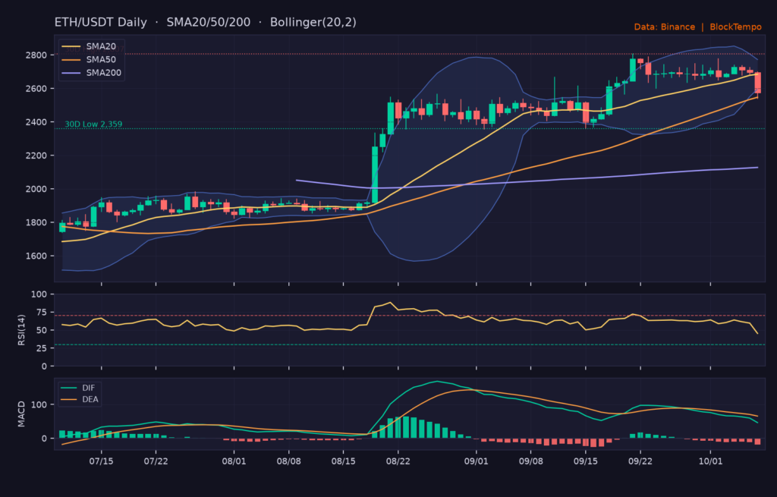Click the ETH/USDT Daily chart title
The height and width of the screenshot is (497, 777).
click(101, 22)
